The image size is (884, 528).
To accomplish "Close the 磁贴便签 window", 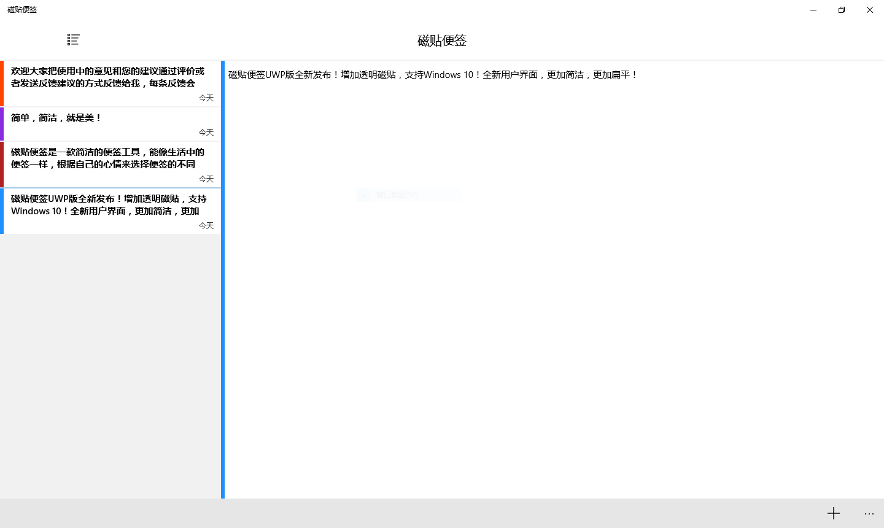I will tap(870, 10).
